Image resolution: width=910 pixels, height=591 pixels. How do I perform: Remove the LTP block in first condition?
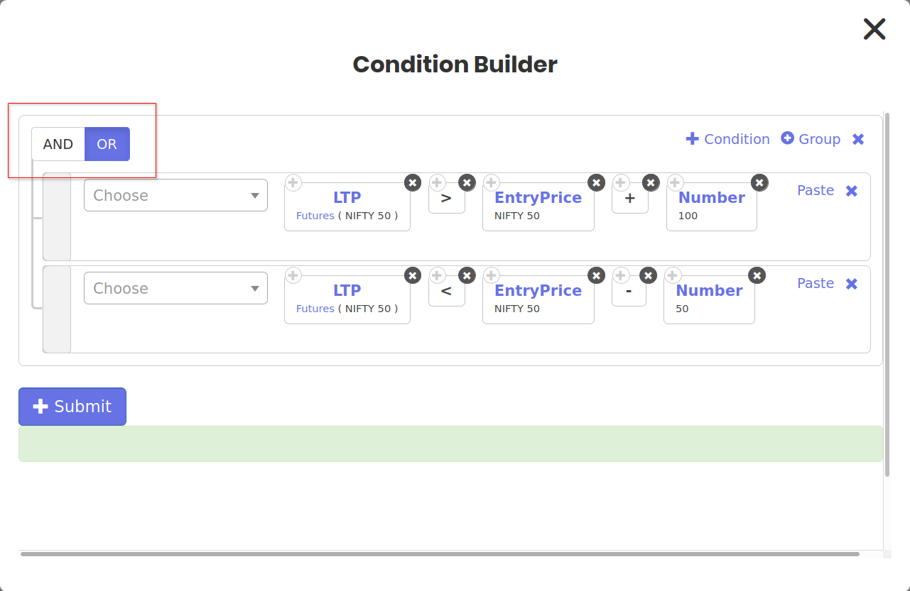(413, 183)
